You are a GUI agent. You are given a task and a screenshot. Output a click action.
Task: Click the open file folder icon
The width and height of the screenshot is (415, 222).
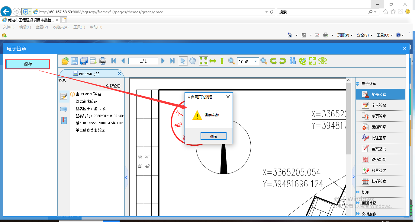tap(65, 61)
